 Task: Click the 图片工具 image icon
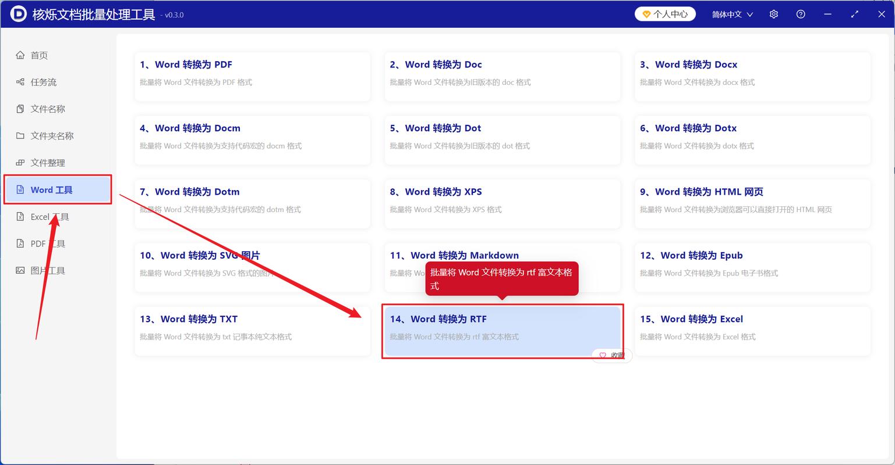(20, 270)
